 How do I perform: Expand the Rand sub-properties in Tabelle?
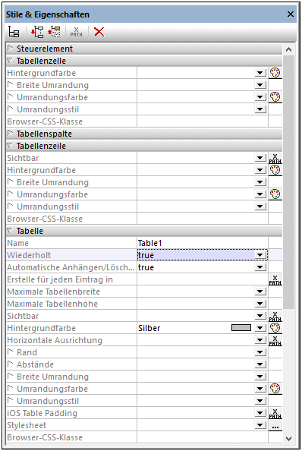point(11,352)
